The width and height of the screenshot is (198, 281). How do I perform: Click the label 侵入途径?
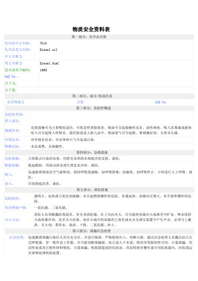coord(12,121)
